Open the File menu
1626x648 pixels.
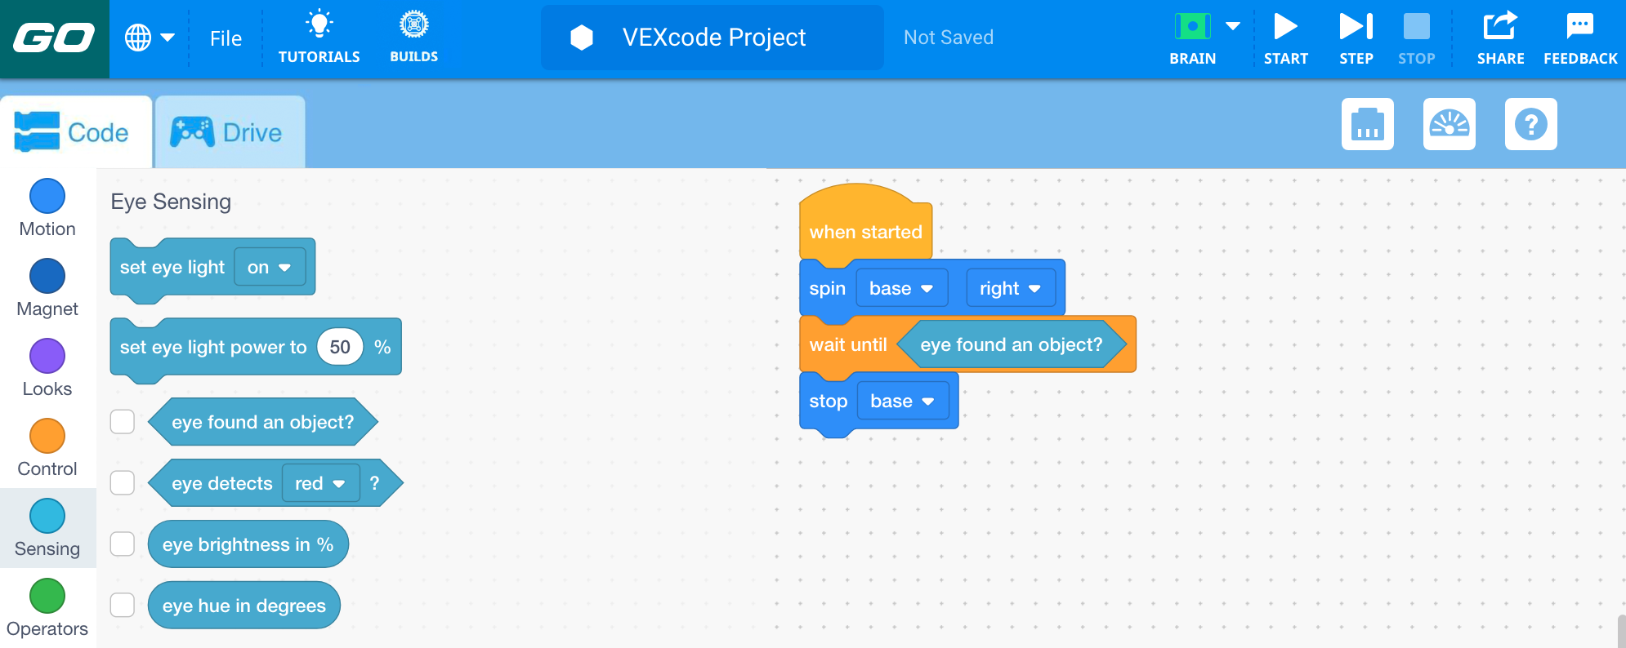coord(226,38)
